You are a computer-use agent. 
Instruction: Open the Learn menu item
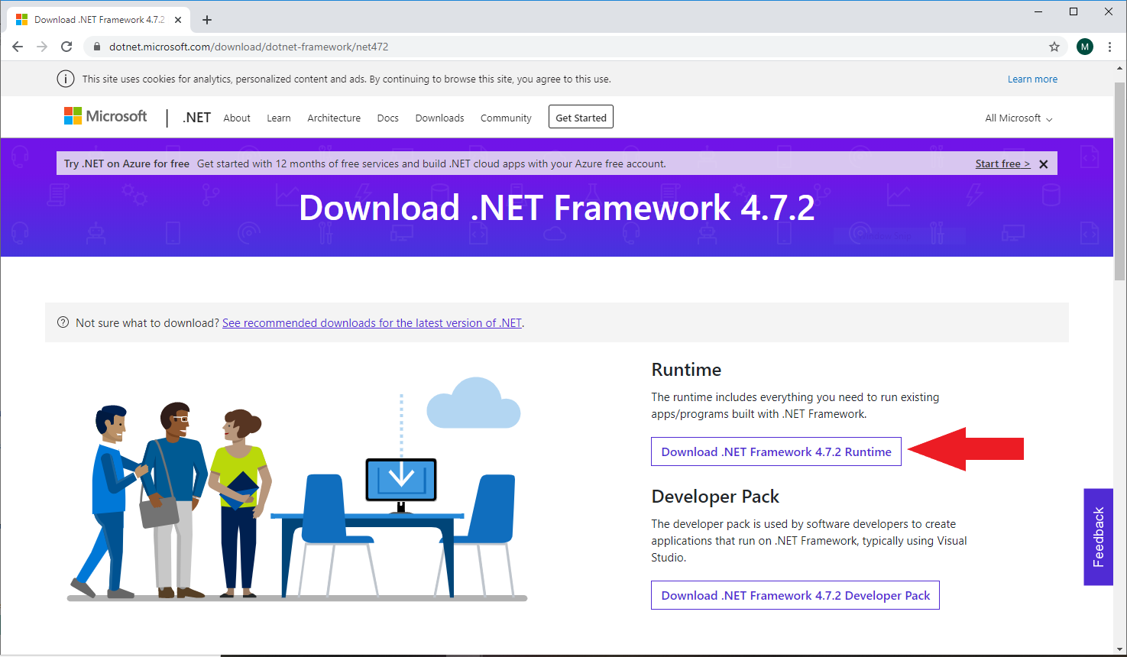pos(279,118)
